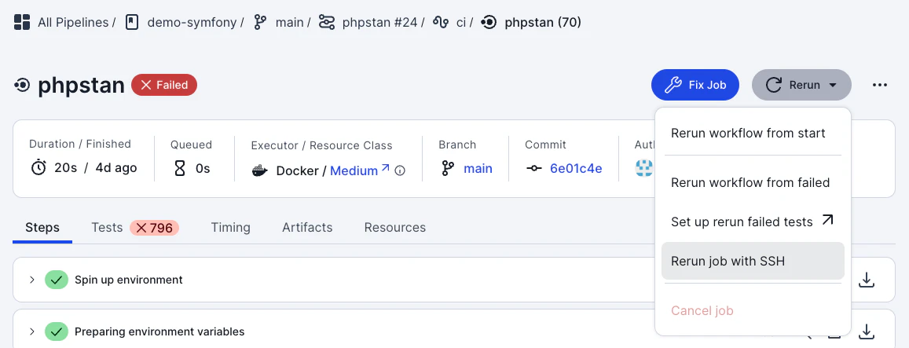Click the 20s duration value
909x348 pixels.
[65, 168]
